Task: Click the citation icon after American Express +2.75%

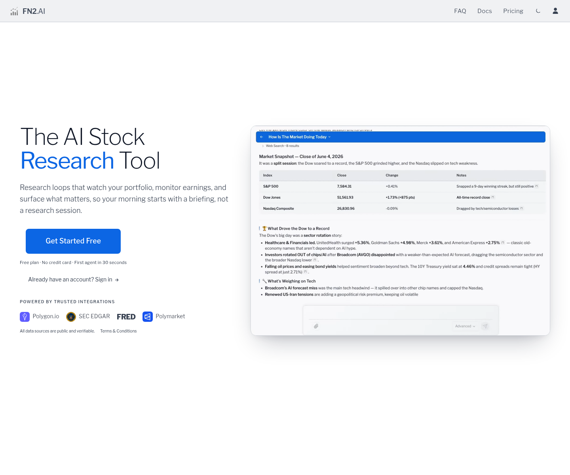Action: 503,243
